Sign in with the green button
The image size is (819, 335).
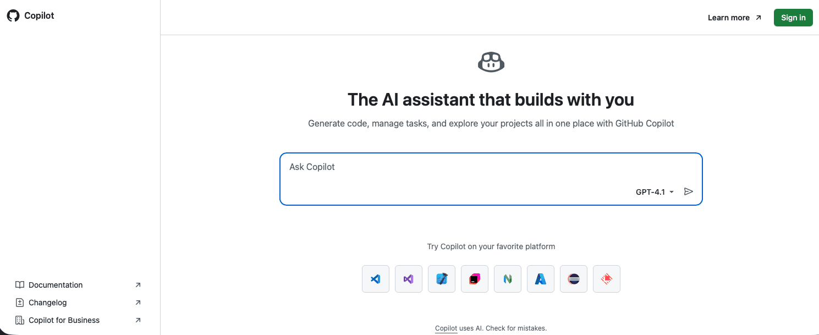click(x=793, y=17)
